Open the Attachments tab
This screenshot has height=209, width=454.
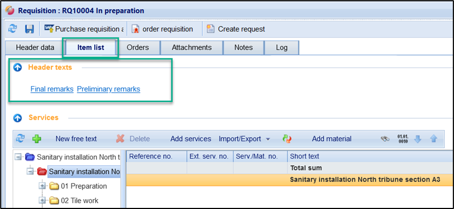pyautogui.click(x=192, y=48)
